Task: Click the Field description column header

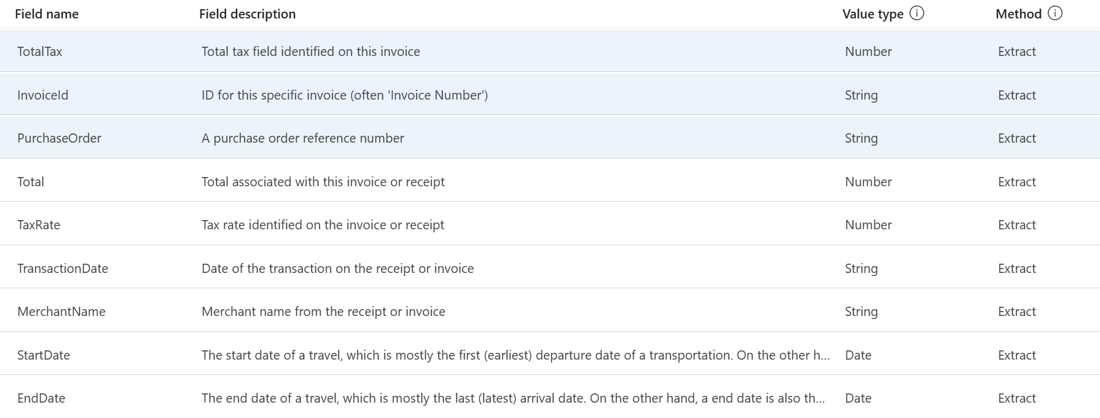Action: (248, 14)
